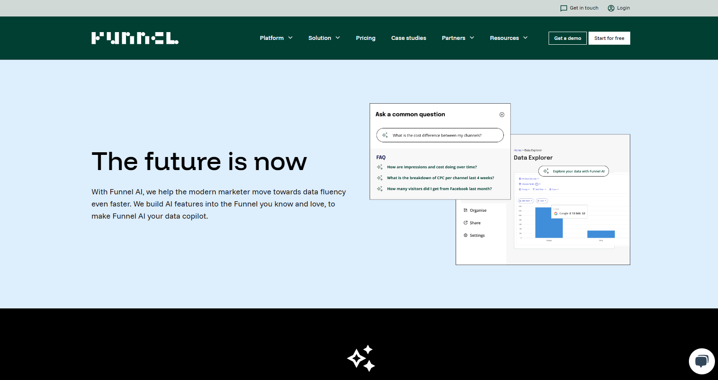Expand the Resources chevron arrow
718x380 pixels.
[525, 38]
